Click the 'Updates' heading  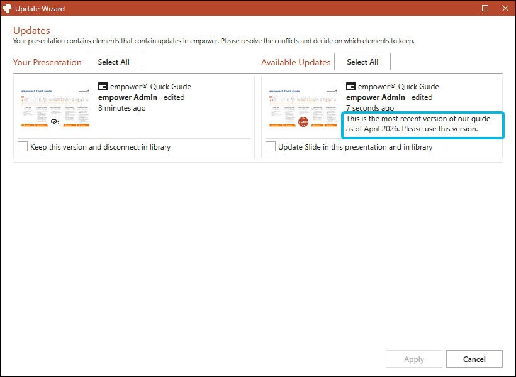(x=31, y=31)
